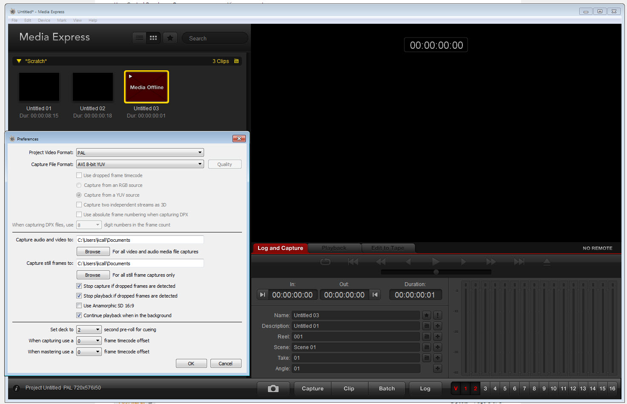This screenshot has width=627, height=404.
Task: Click the fast forward button
Action: (x=491, y=261)
